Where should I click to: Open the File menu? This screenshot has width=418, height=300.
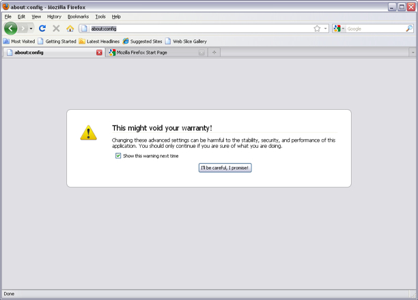tap(8, 16)
